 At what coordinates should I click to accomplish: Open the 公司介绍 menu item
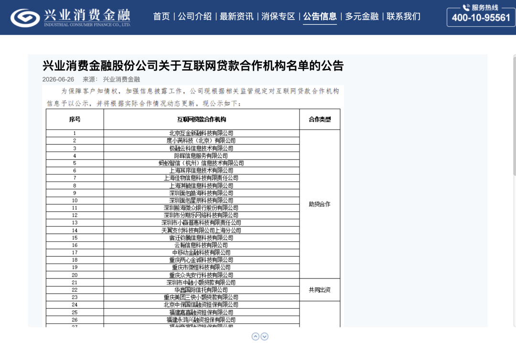click(x=195, y=16)
